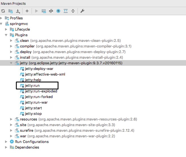
Task: Click the site plugin icon
Action: (x=17, y=125)
